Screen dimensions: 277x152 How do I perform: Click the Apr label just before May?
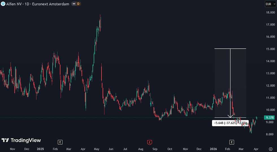click(83, 149)
